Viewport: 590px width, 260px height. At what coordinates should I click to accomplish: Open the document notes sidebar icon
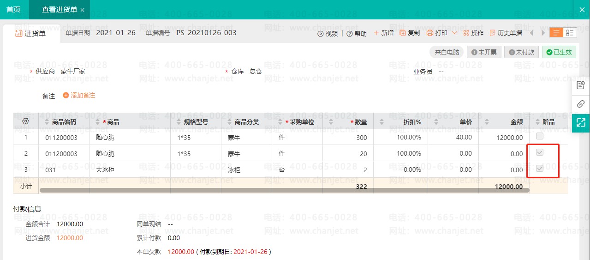pyautogui.click(x=581, y=85)
